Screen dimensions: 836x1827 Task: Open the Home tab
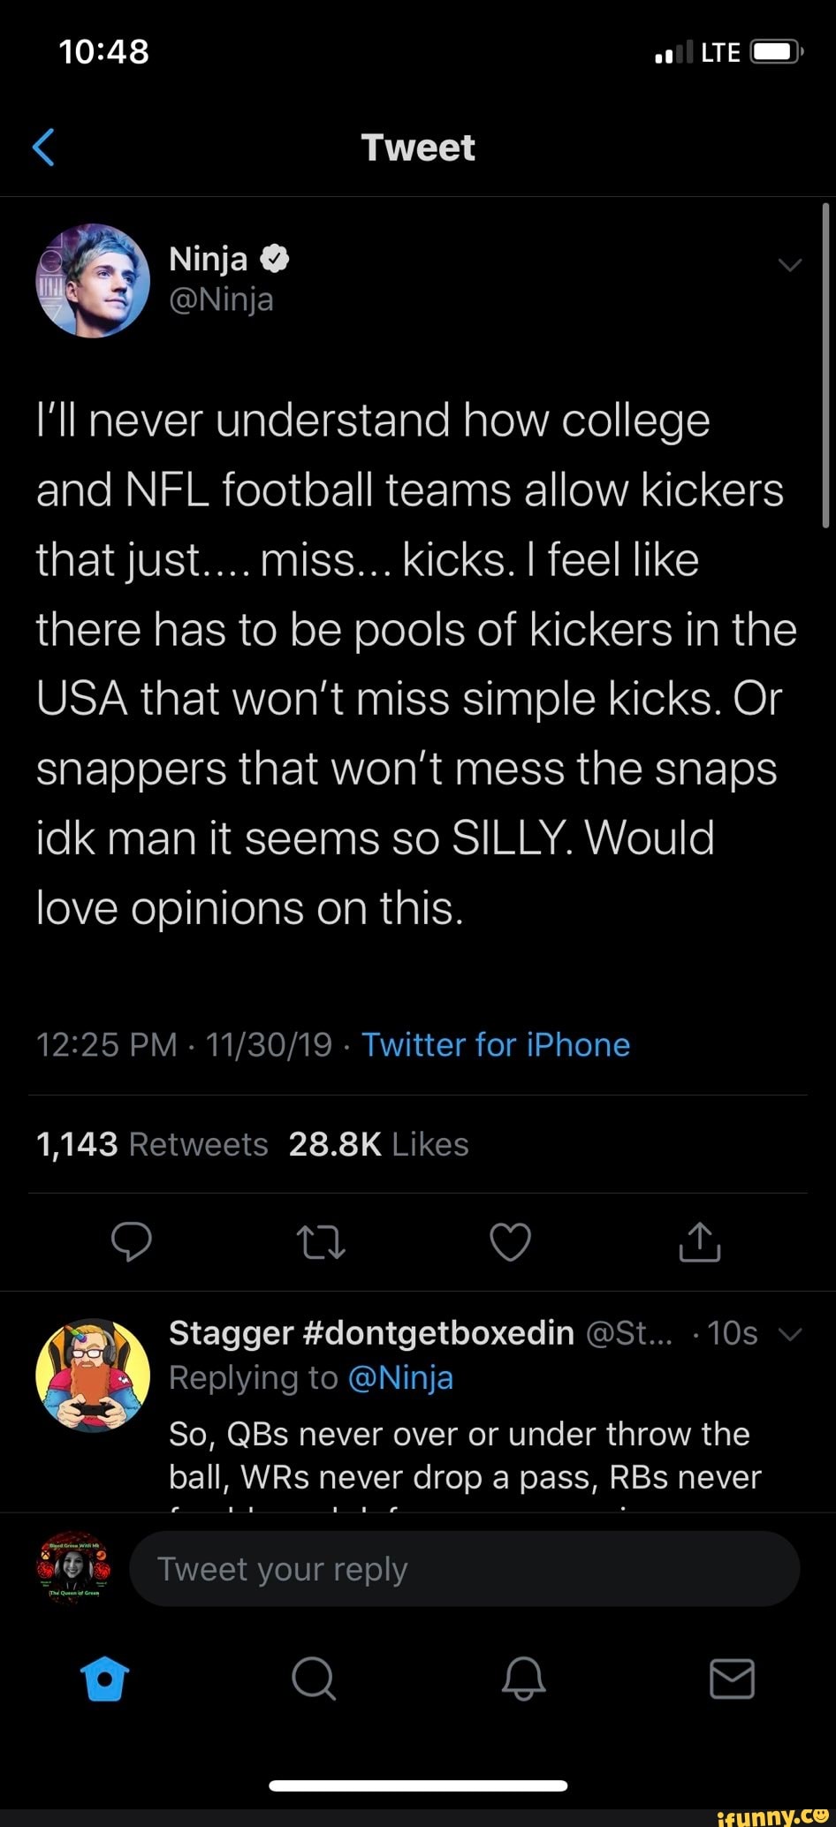click(x=104, y=1679)
